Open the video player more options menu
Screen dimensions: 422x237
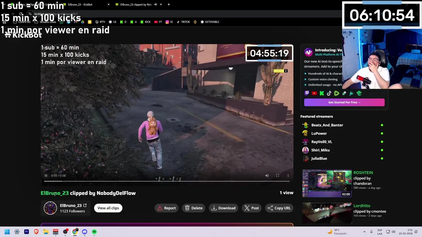pos(288,175)
